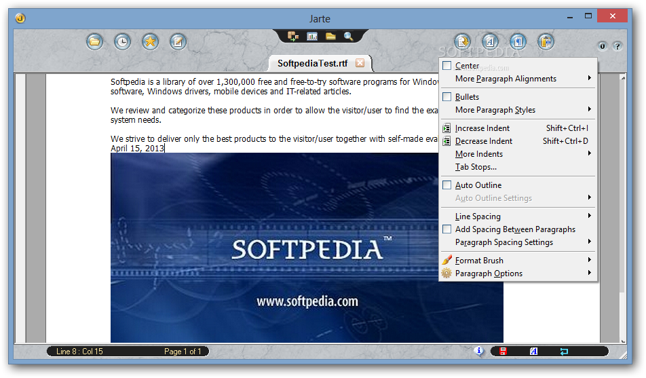Open the edit notepad toolbar button
Screen dimensions: 646x378
click(x=178, y=41)
